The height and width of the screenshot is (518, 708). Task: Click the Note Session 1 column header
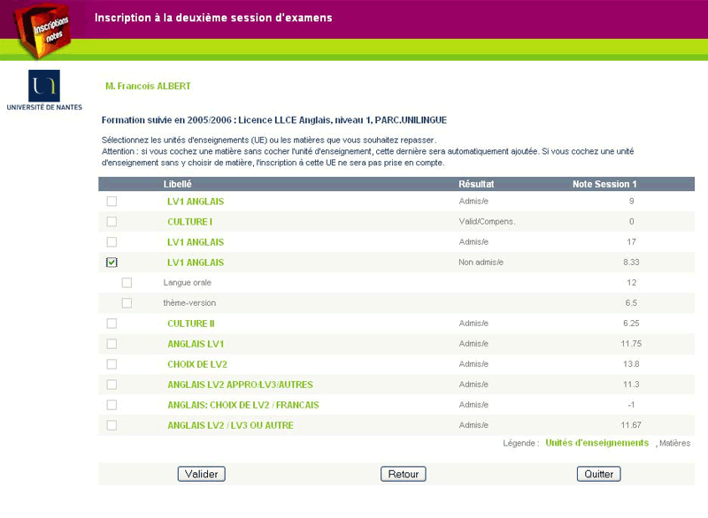click(x=604, y=184)
